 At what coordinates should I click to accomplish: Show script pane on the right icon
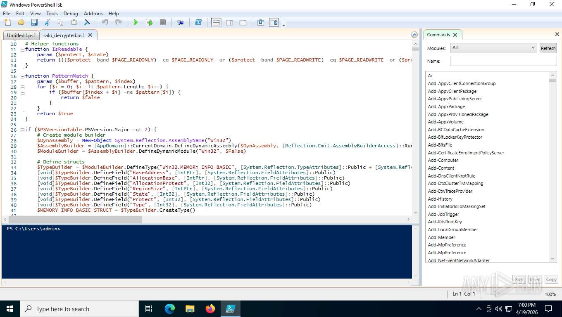click(229, 22)
